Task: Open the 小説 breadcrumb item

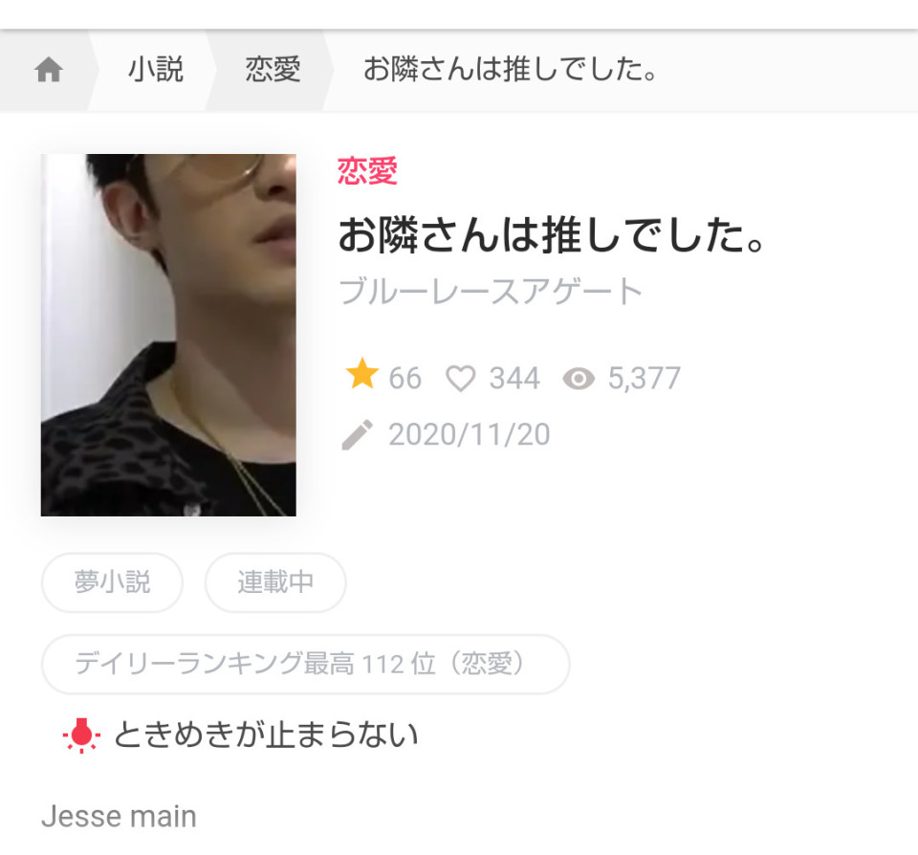Action: (156, 70)
